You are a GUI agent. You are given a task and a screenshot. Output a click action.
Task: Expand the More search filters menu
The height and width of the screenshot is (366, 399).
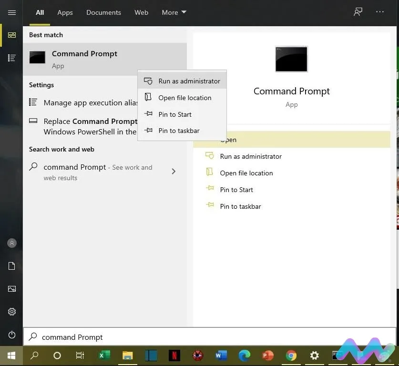click(x=174, y=12)
